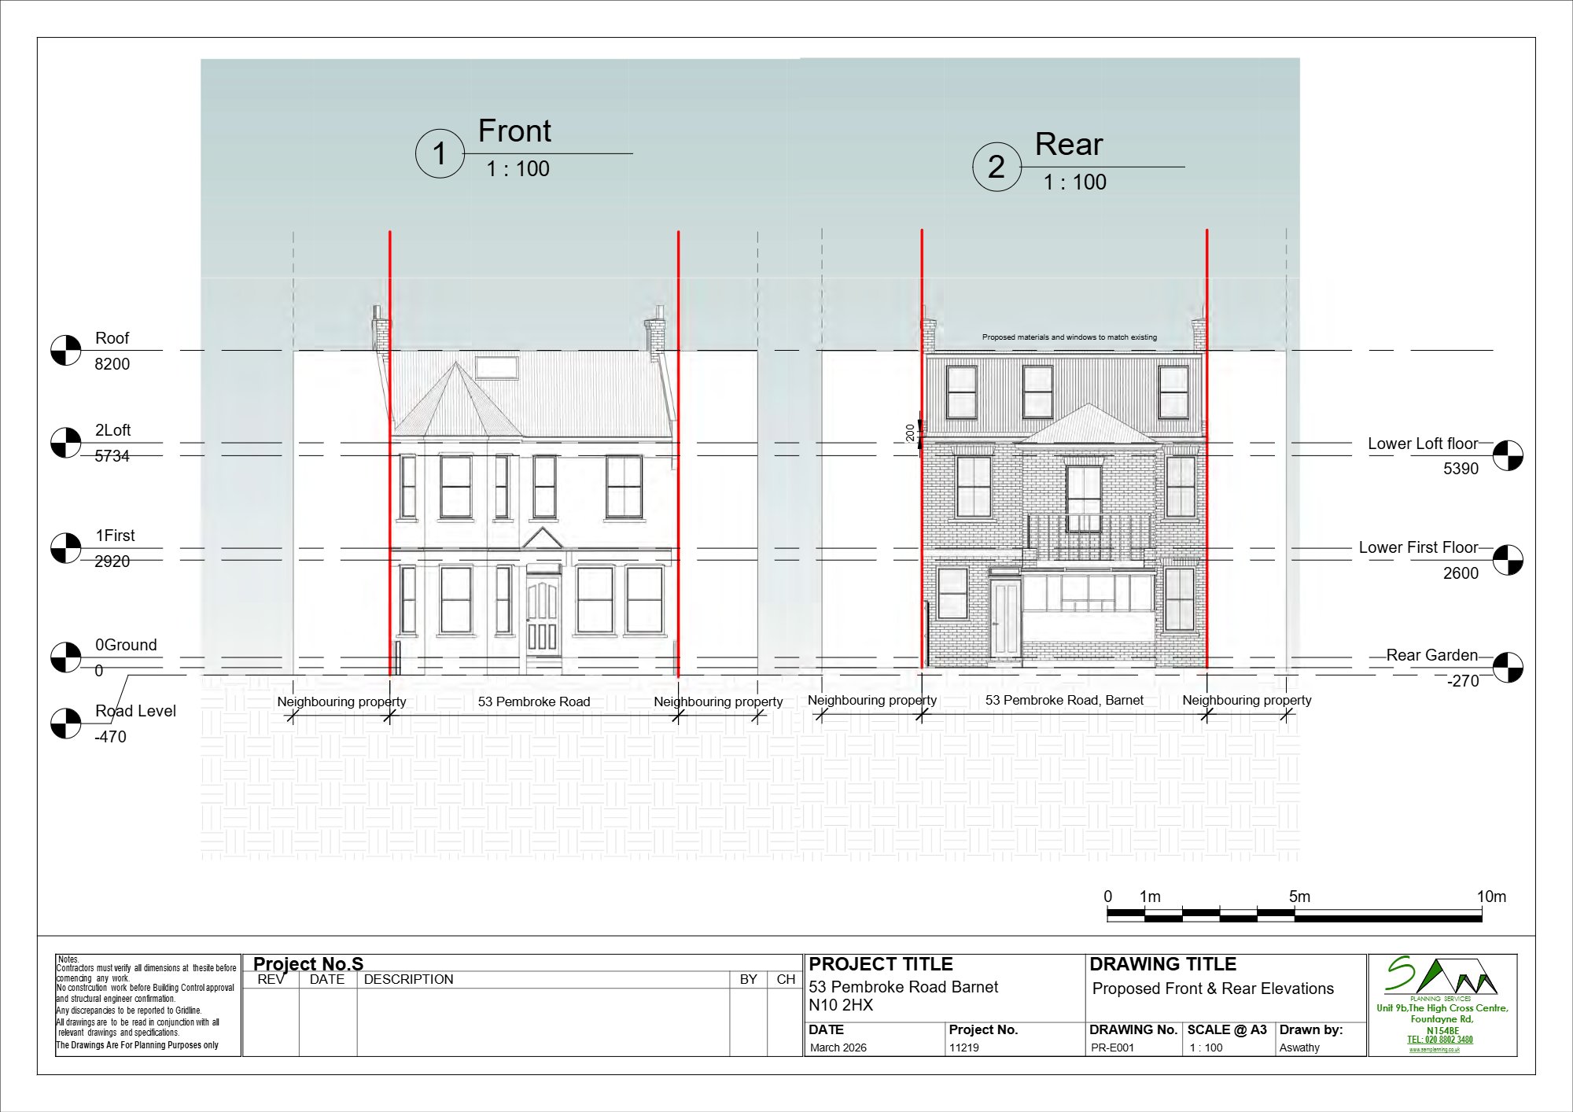Click the '200' dimension on rear elevation
This screenshot has height=1112, width=1573.
[x=911, y=433]
